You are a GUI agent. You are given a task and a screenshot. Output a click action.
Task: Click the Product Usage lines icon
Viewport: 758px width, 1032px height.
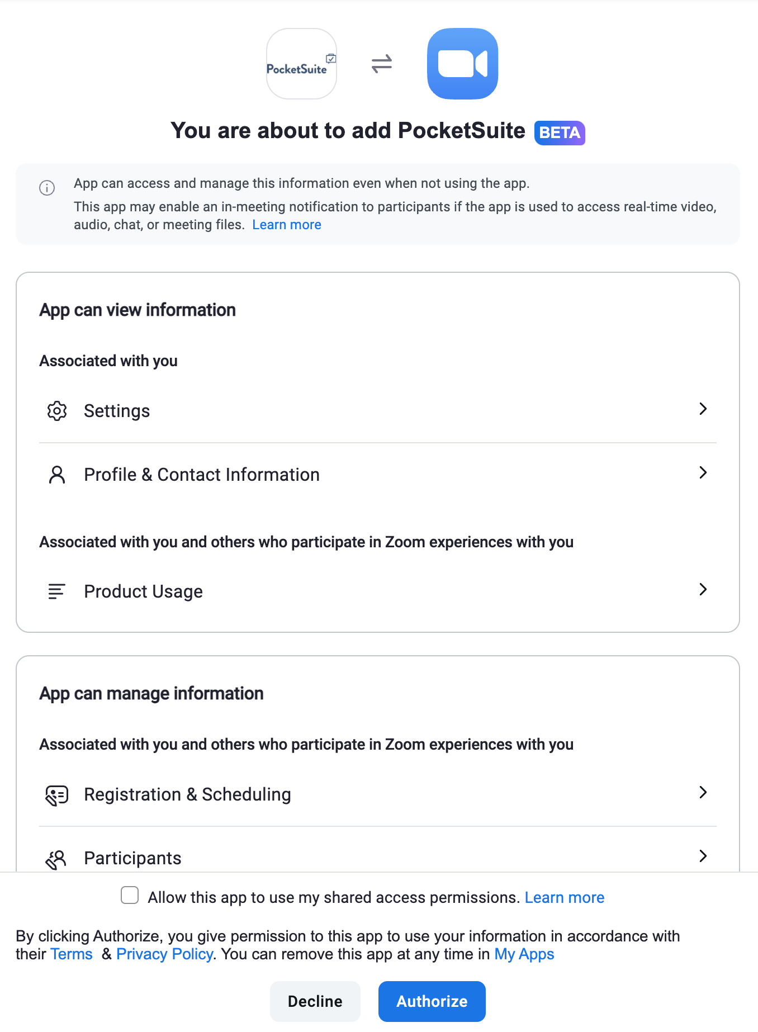coord(57,591)
